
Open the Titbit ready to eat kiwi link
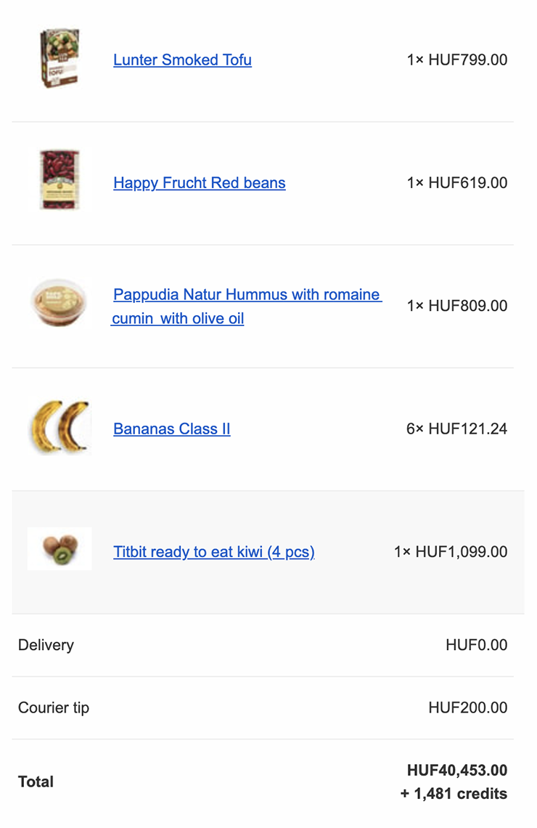[x=214, y=552]
